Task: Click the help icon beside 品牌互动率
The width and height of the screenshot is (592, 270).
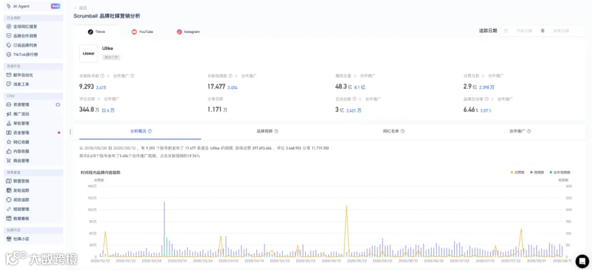Action: click(x=487, y=99)
